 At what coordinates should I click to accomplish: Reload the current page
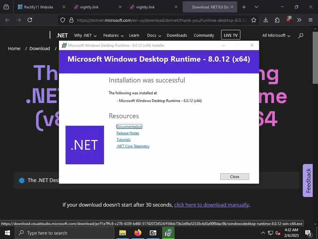[30, 20]
